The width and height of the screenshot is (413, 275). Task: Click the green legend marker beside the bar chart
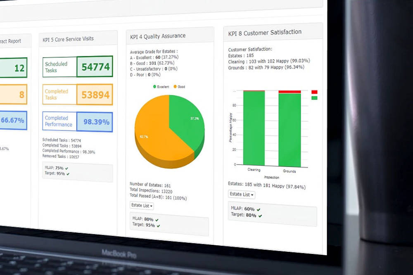point(314,98)
